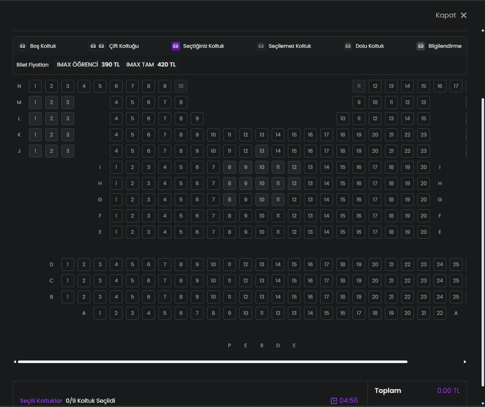485x407 pixels.
Task: Select seat 12 in row M
Action: point(408,102)
